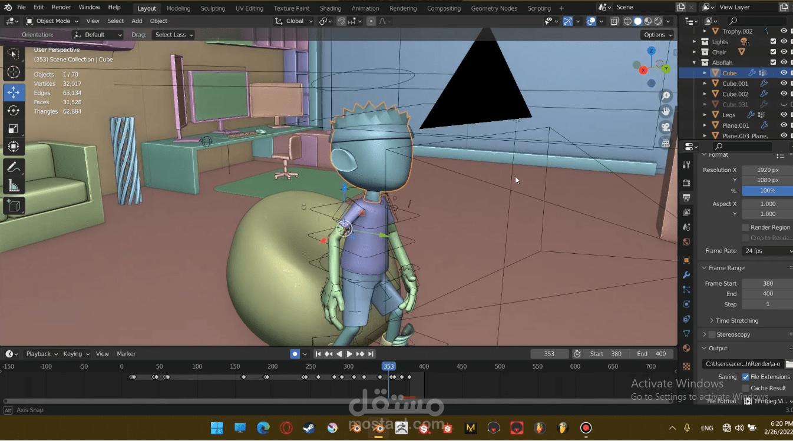The width and height of the screenshot is (793, 441).
Task: Open the Scene properties tab
Action: tap(686, 227)
